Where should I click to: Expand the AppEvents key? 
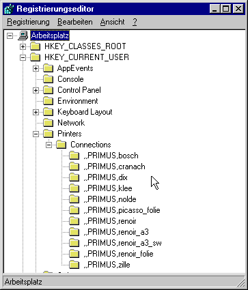pos(36,68)
